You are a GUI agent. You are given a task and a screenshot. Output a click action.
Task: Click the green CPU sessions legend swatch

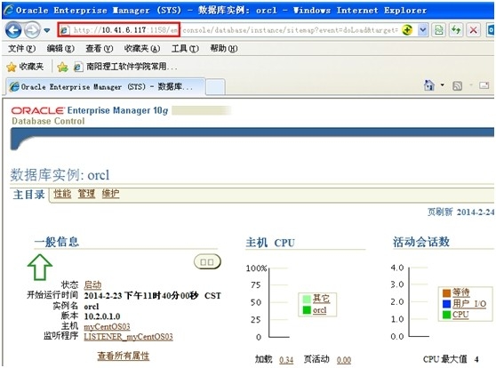coord(446,315)
